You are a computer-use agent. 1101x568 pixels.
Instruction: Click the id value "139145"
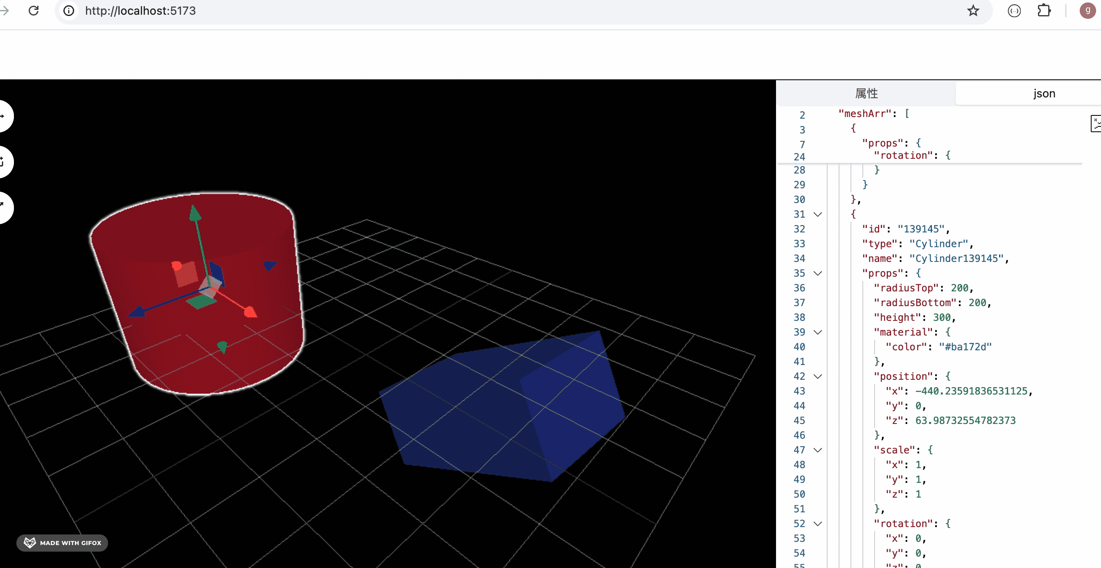(x=921, y=229)
